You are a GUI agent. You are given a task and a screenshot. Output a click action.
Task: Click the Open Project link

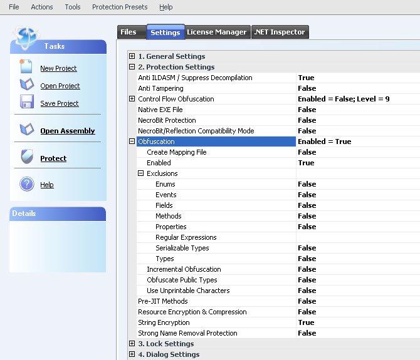[60, 86]
